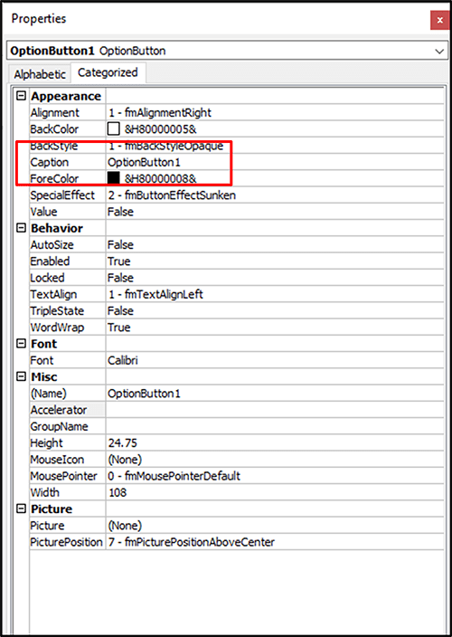
Task: Click the fmPicturePositionAboveCenter value
Action: tap(191, 542)
